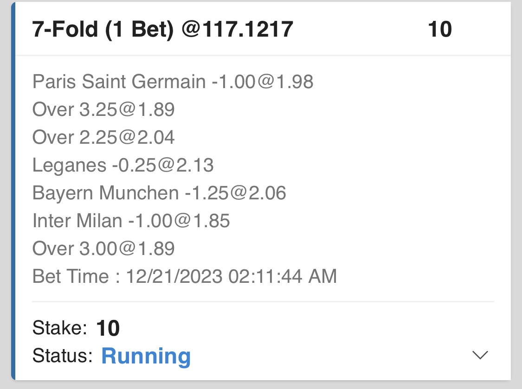Click the 02:11:44 AM timestamp
The image size is (522, 389).
point(282,277)
